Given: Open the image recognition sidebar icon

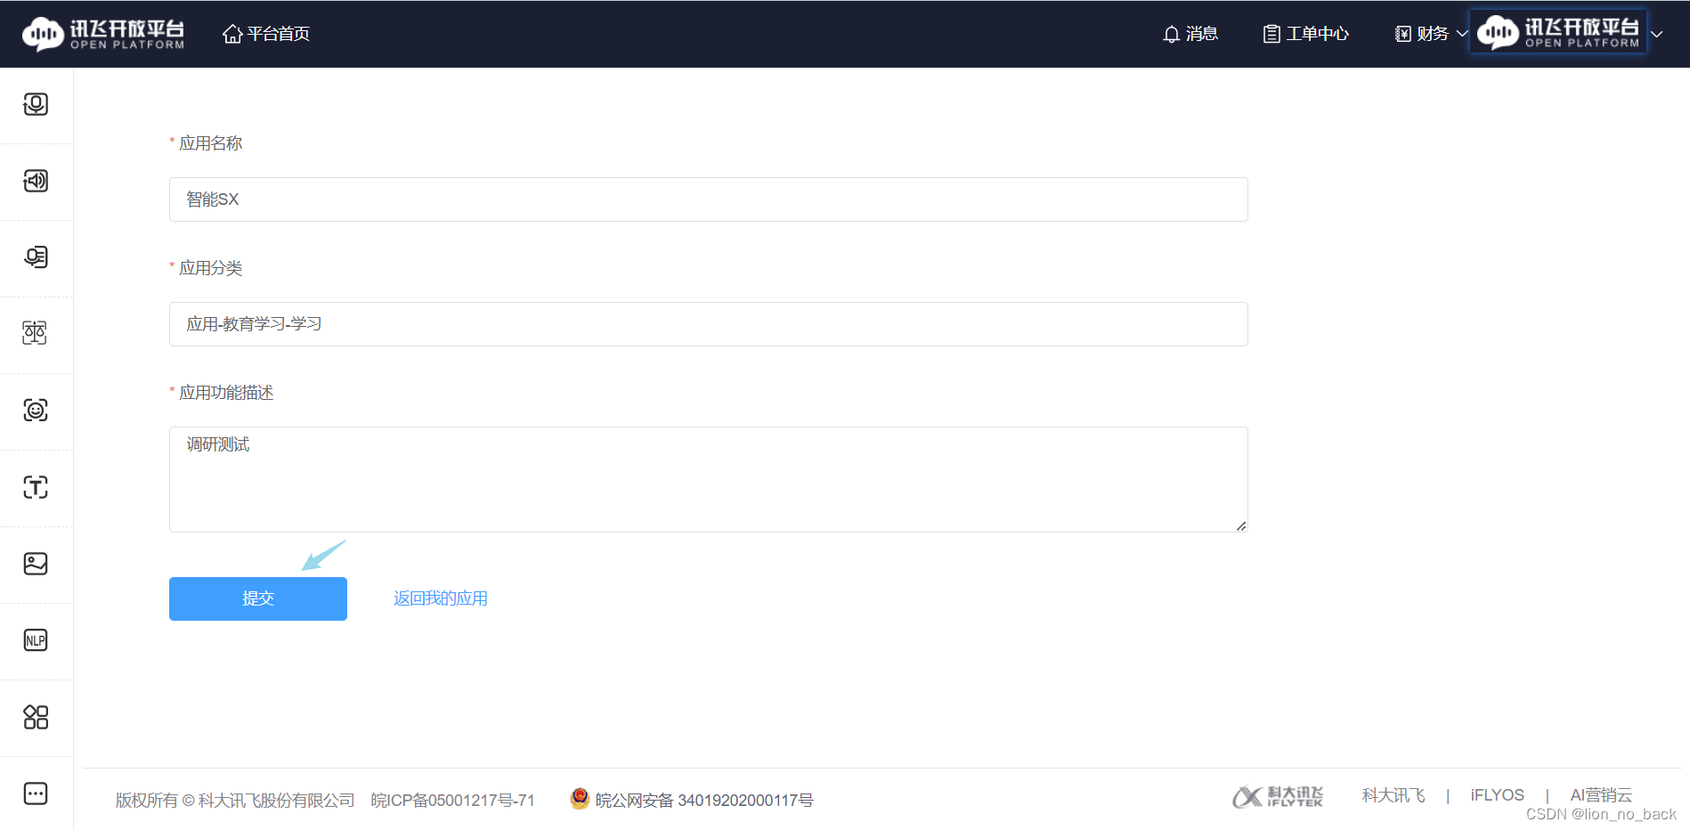Looking at the screenshot, I should coord(36,564).
